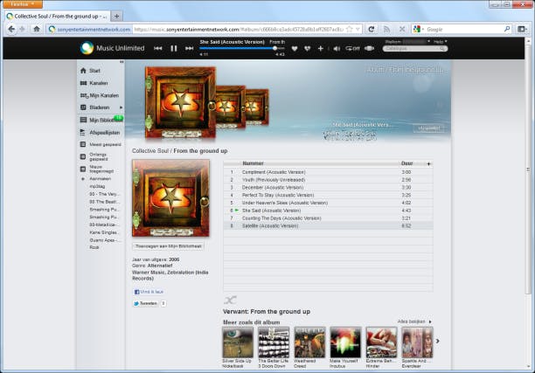The height and width of the screenshot is (373, 535).
Task: Dislike song with broken heart icon
Action: click(308, 49)
